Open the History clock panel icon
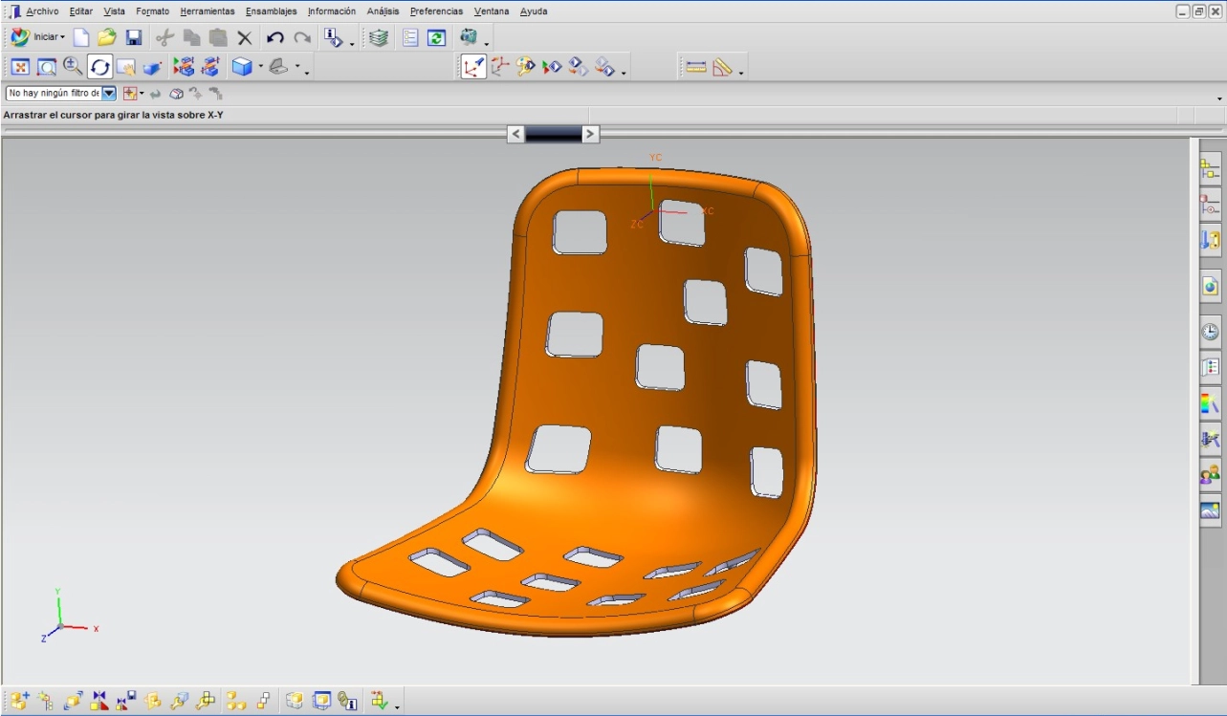This screenshot has width=1227, height=716. click(x=1210, y=332)
